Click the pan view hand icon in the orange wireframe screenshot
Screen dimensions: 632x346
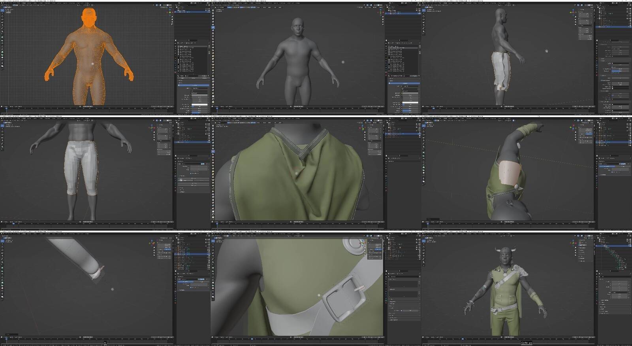click(x=172, y=19)
